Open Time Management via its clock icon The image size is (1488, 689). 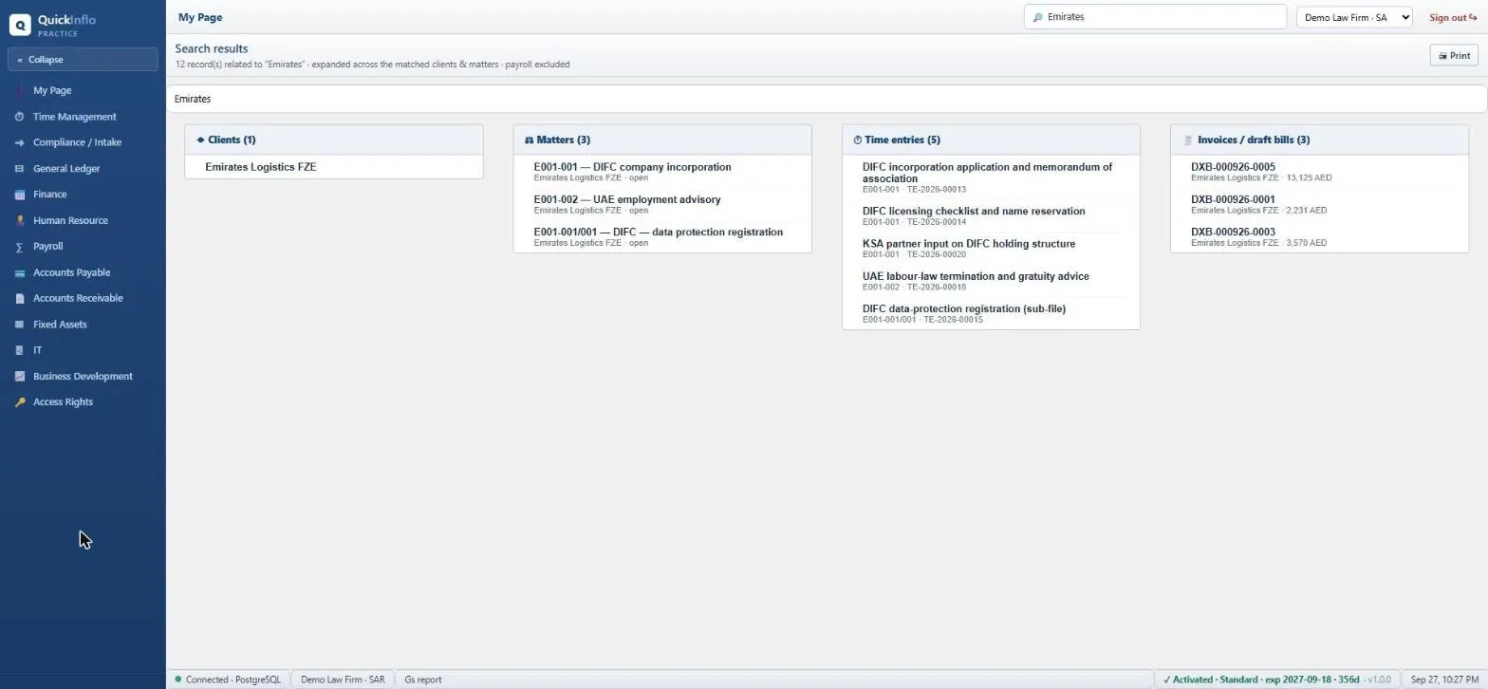tap(19, 117)
